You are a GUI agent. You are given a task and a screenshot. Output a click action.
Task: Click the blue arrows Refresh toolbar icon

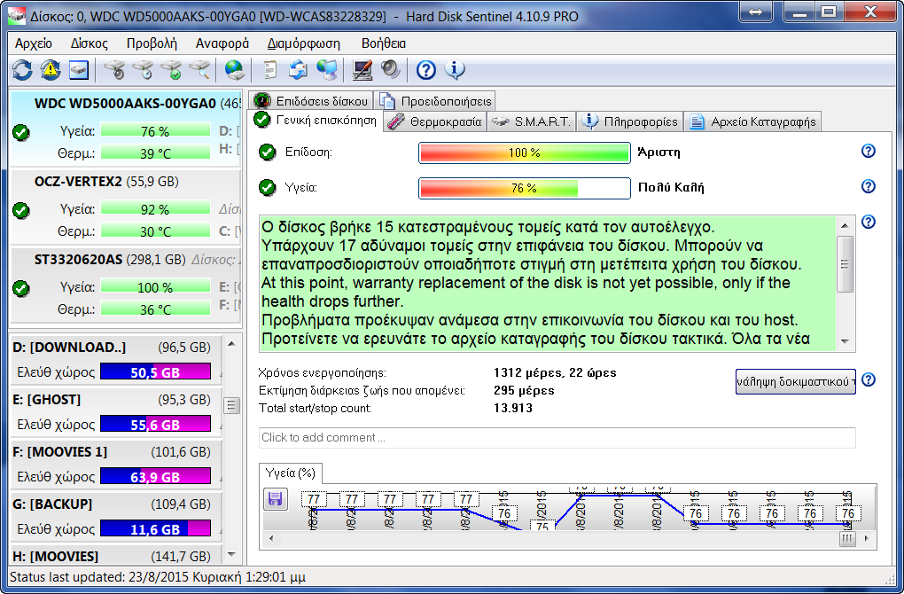coord(22,70)
